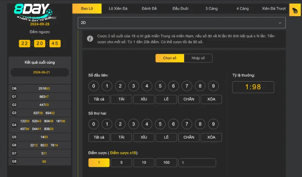Switch to Nhập số input mode

tap(198, 58)
